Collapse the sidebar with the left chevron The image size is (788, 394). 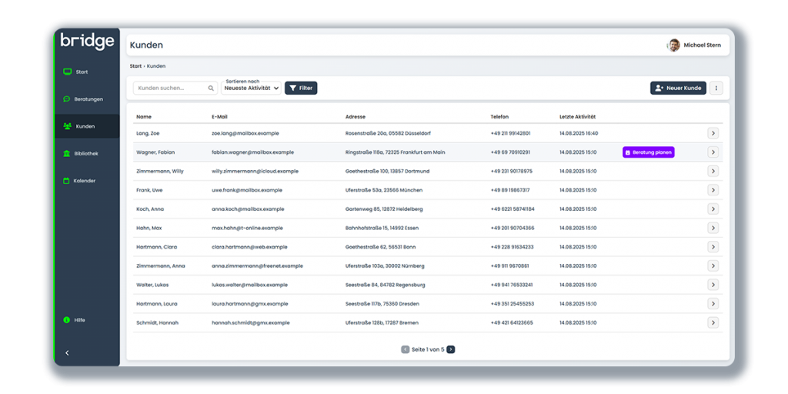(x=67, y=353)
